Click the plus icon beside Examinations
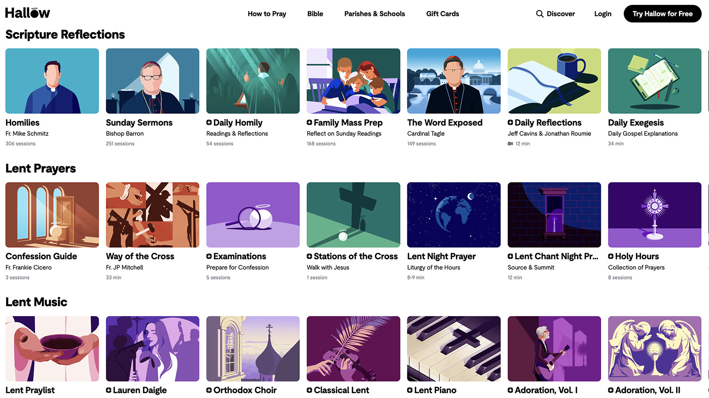Viewport: 709px width, 398px height. click(210, 256)
